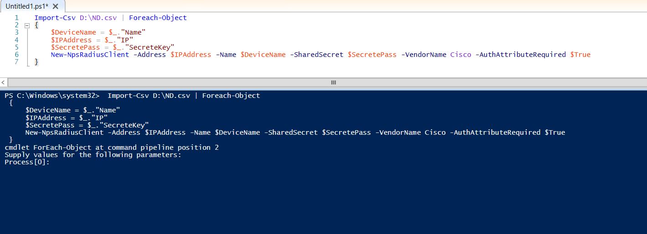Click $True in the script editor

tap(580, 55)
